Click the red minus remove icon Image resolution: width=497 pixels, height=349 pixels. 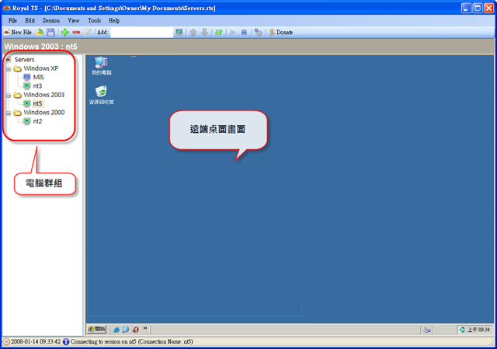[x=76, y=33]
